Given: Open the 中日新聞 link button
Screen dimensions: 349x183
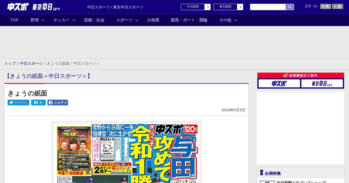Looking at the screenshot, I should point(193,7).
